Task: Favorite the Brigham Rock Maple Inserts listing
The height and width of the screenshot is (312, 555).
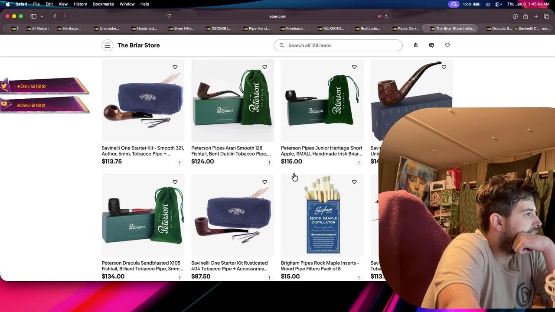Action: click(x=354, y=182)
